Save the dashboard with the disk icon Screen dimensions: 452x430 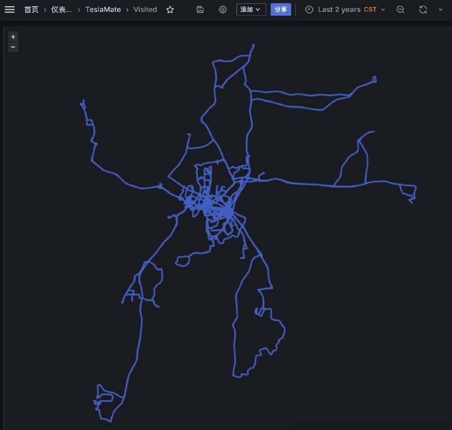point(200,10)
